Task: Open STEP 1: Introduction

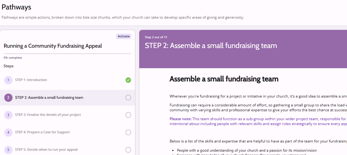Action: click(x=31, y=80)
